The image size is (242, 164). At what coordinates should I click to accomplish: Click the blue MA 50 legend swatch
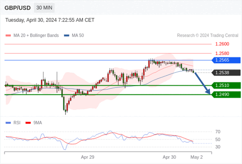coord(67,35)
